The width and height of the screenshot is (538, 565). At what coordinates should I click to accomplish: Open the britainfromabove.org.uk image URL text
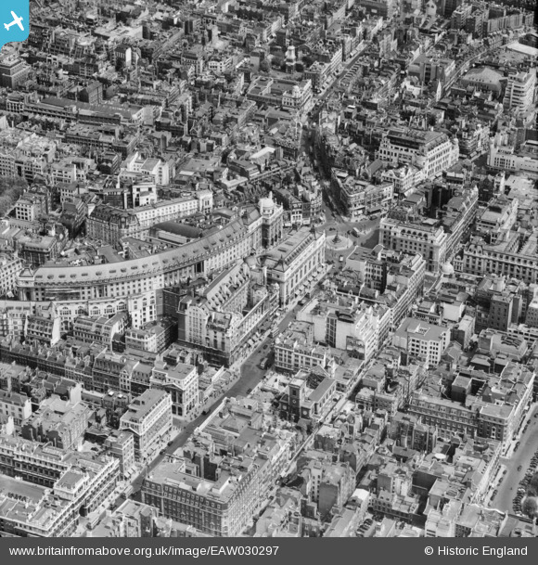144,551
